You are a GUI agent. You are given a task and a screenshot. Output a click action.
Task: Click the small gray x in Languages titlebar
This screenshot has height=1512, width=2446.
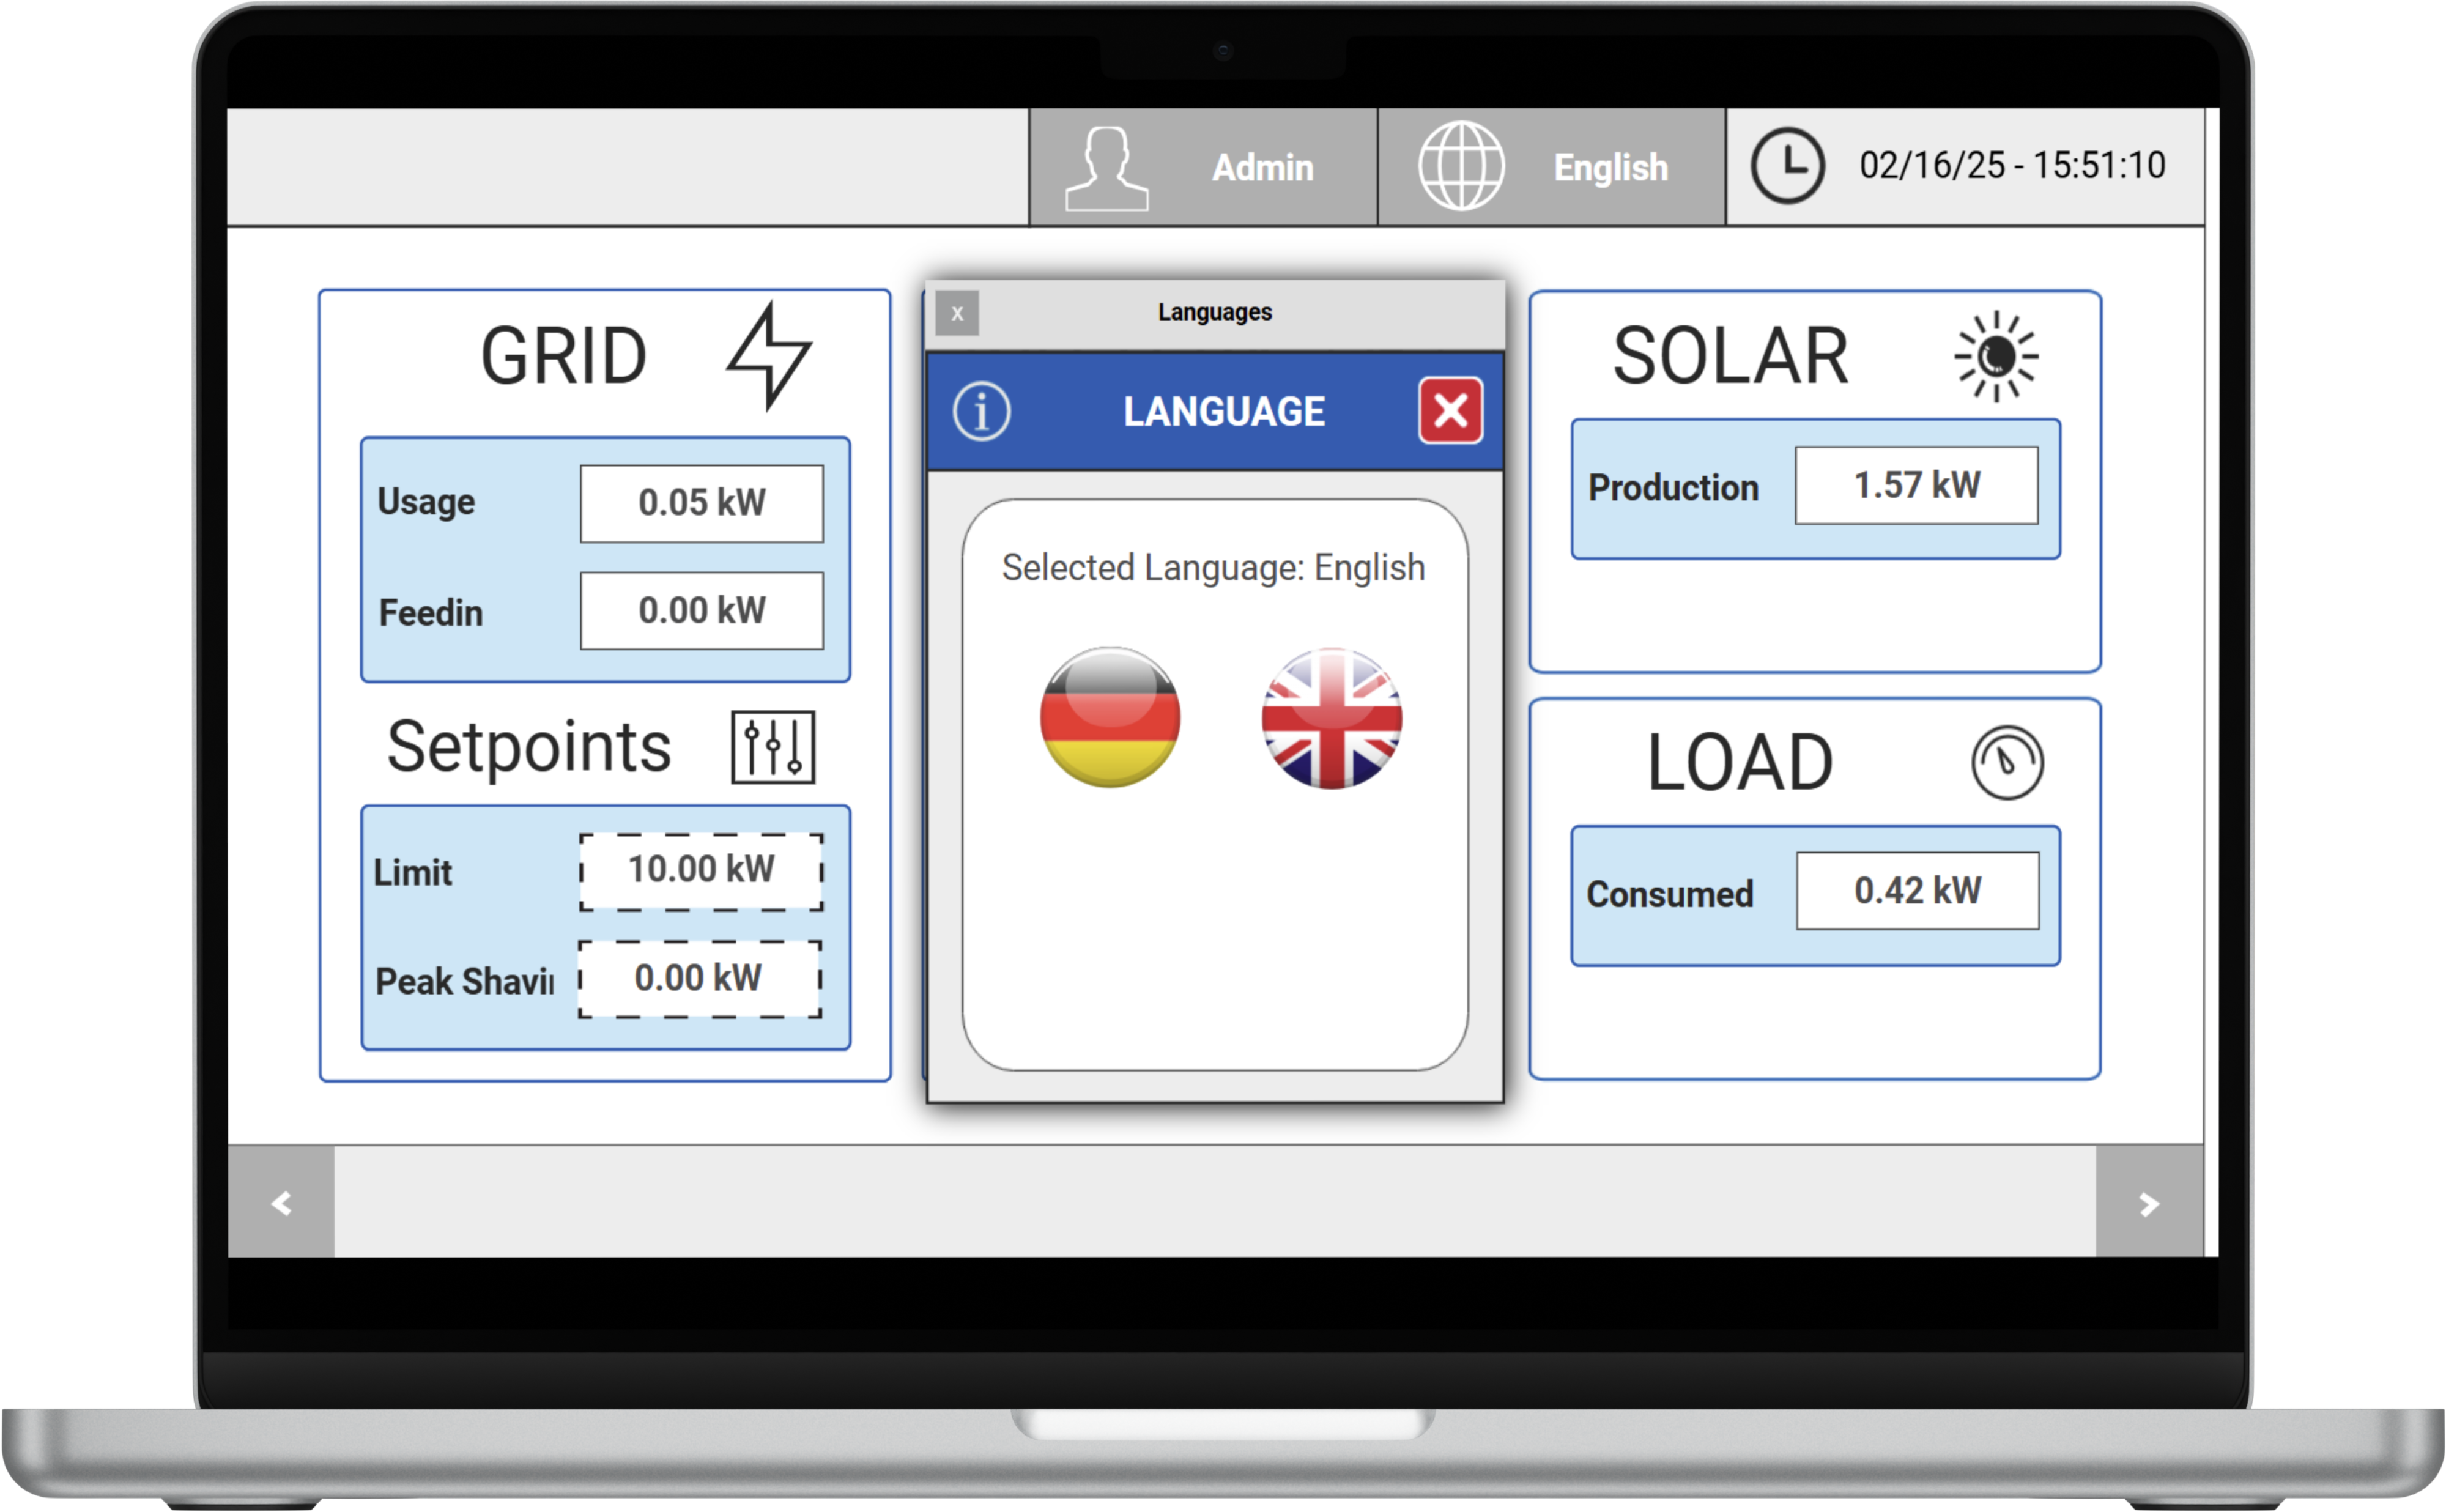(x=957, y=314)
